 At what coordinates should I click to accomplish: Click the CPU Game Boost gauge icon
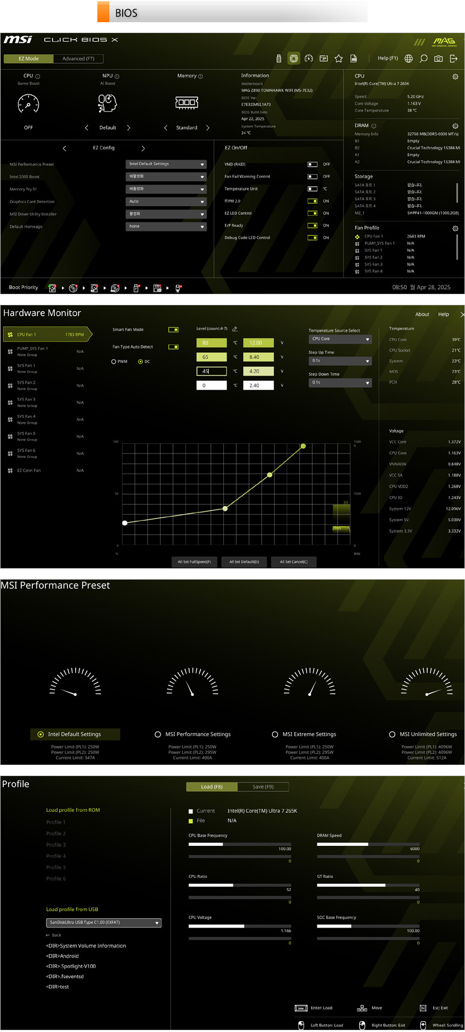[28, 103]
